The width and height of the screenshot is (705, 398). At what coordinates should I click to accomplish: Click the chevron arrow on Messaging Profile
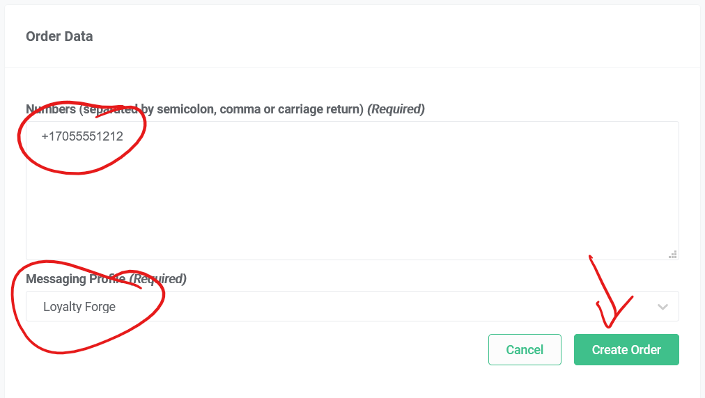pos(663,307)
